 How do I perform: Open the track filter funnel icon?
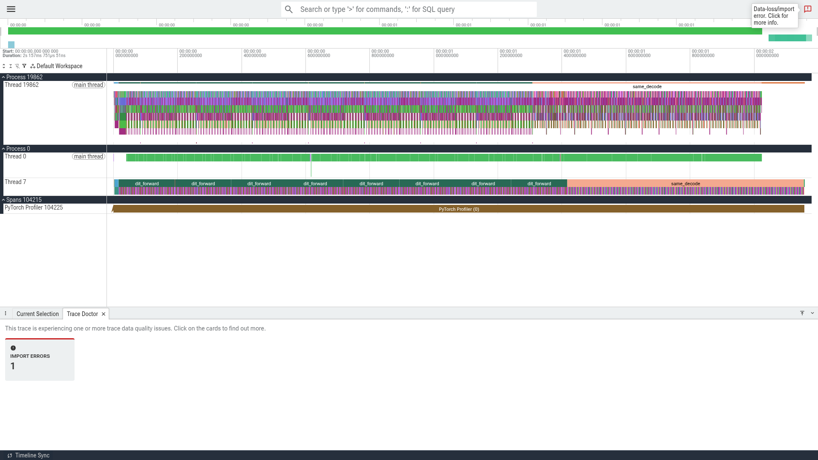pyautogui.click(x=24, y=66)
